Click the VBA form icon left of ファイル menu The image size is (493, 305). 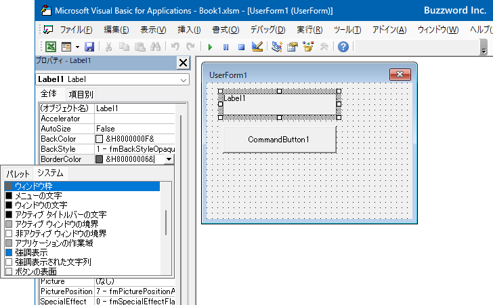click(x=48, y=30)
